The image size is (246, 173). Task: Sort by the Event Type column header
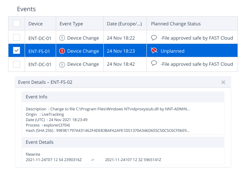pos(71,24)
